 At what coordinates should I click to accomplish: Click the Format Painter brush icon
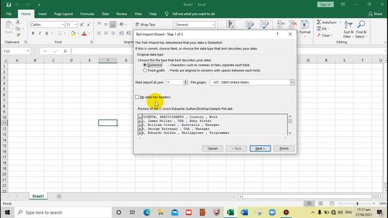tap(18, 35)
